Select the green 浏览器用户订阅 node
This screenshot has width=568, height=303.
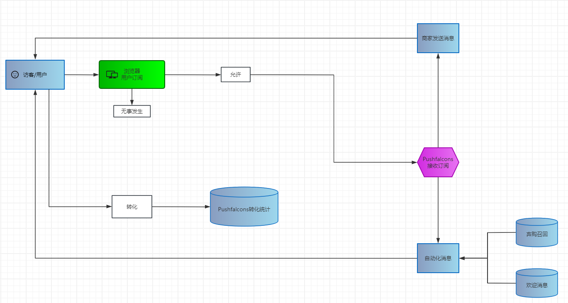pyautogui.click(x=132, y=75)
